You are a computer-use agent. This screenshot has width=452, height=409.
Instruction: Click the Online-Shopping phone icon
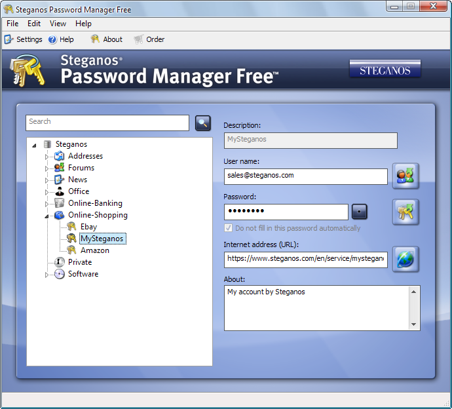coord(59,215)
